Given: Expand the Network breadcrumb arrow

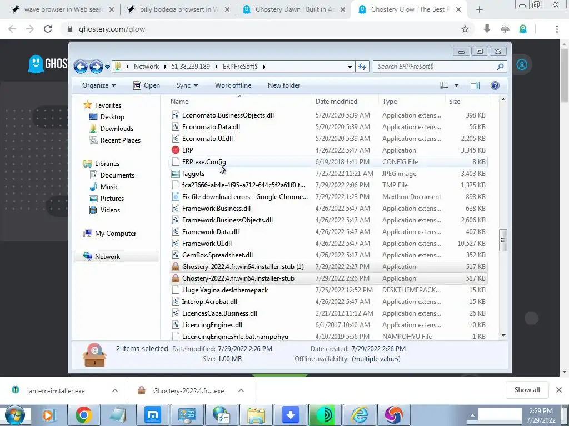Looking at the screenshot, I should 166,67.
